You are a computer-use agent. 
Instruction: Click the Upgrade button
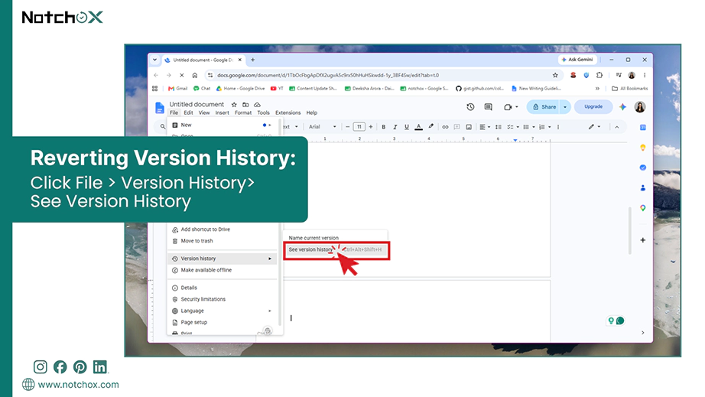(x=593, y=107)
